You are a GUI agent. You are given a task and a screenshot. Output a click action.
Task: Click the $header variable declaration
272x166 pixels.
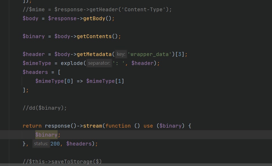[34, 54]
